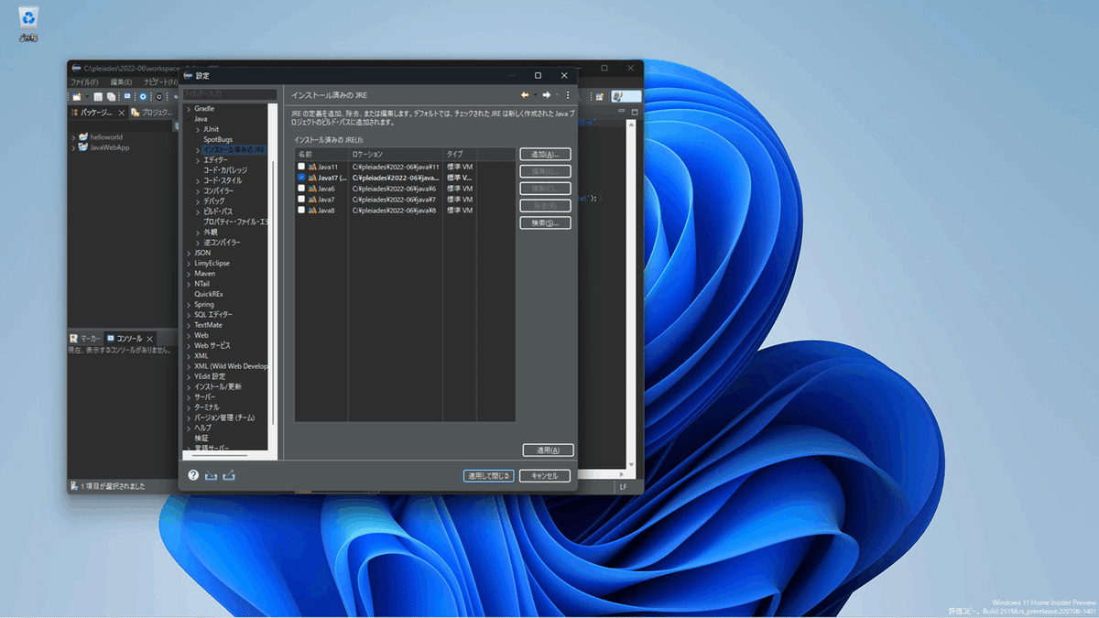Image resolution: width=1099 pixels, height=618 pixels.
Task: Select the TextMate preferences entry
Action: pos(209,325)
